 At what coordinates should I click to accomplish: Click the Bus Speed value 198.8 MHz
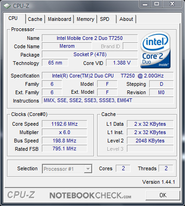click(x=65, y=141)
